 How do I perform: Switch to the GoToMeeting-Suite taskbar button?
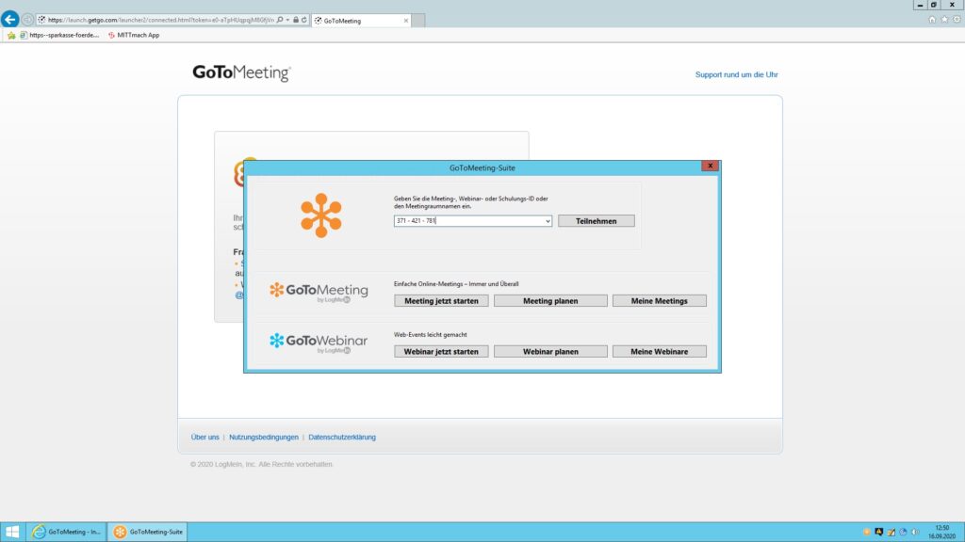pyautogui.click(x=148, y=532)
